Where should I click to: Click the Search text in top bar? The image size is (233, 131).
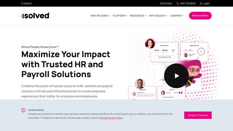28,3
